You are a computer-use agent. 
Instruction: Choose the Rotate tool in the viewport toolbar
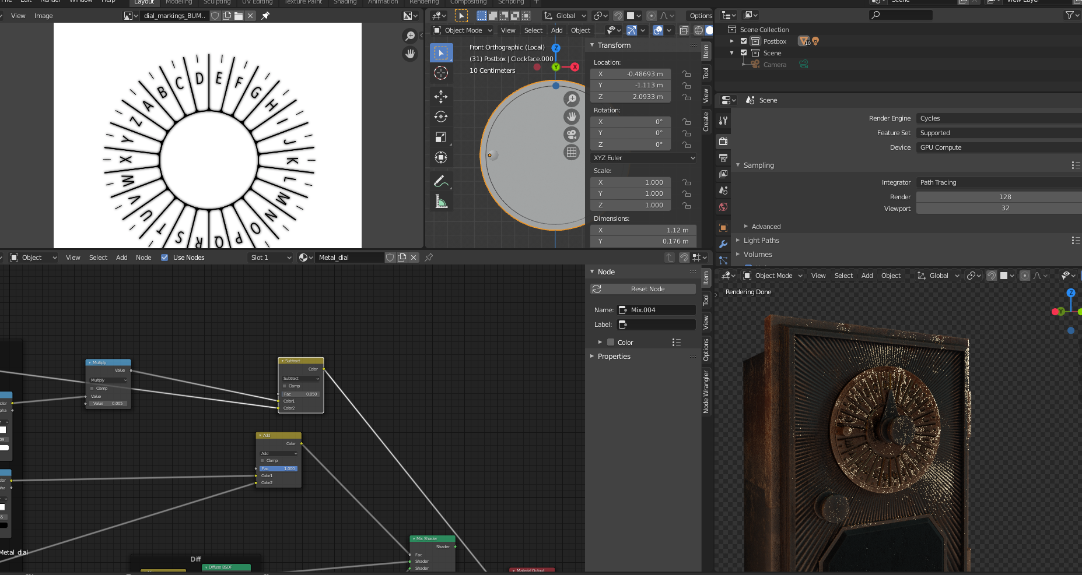(x=441, y=117)
